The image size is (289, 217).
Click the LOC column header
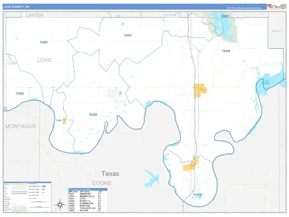[100, 192]
